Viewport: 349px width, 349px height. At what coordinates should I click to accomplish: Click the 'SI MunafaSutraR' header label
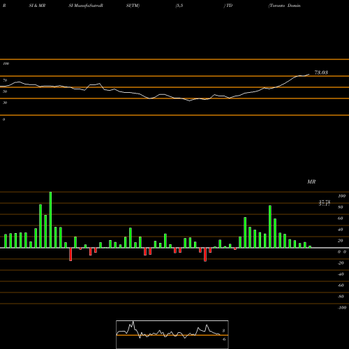pos(86,6)
